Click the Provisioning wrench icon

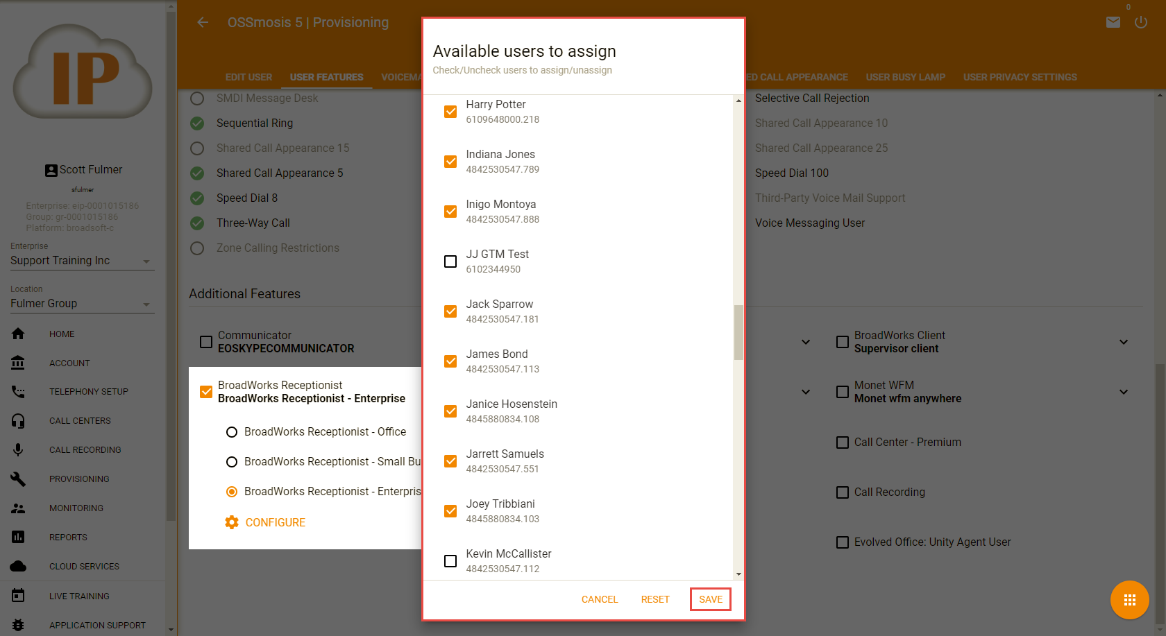point(18,479)
